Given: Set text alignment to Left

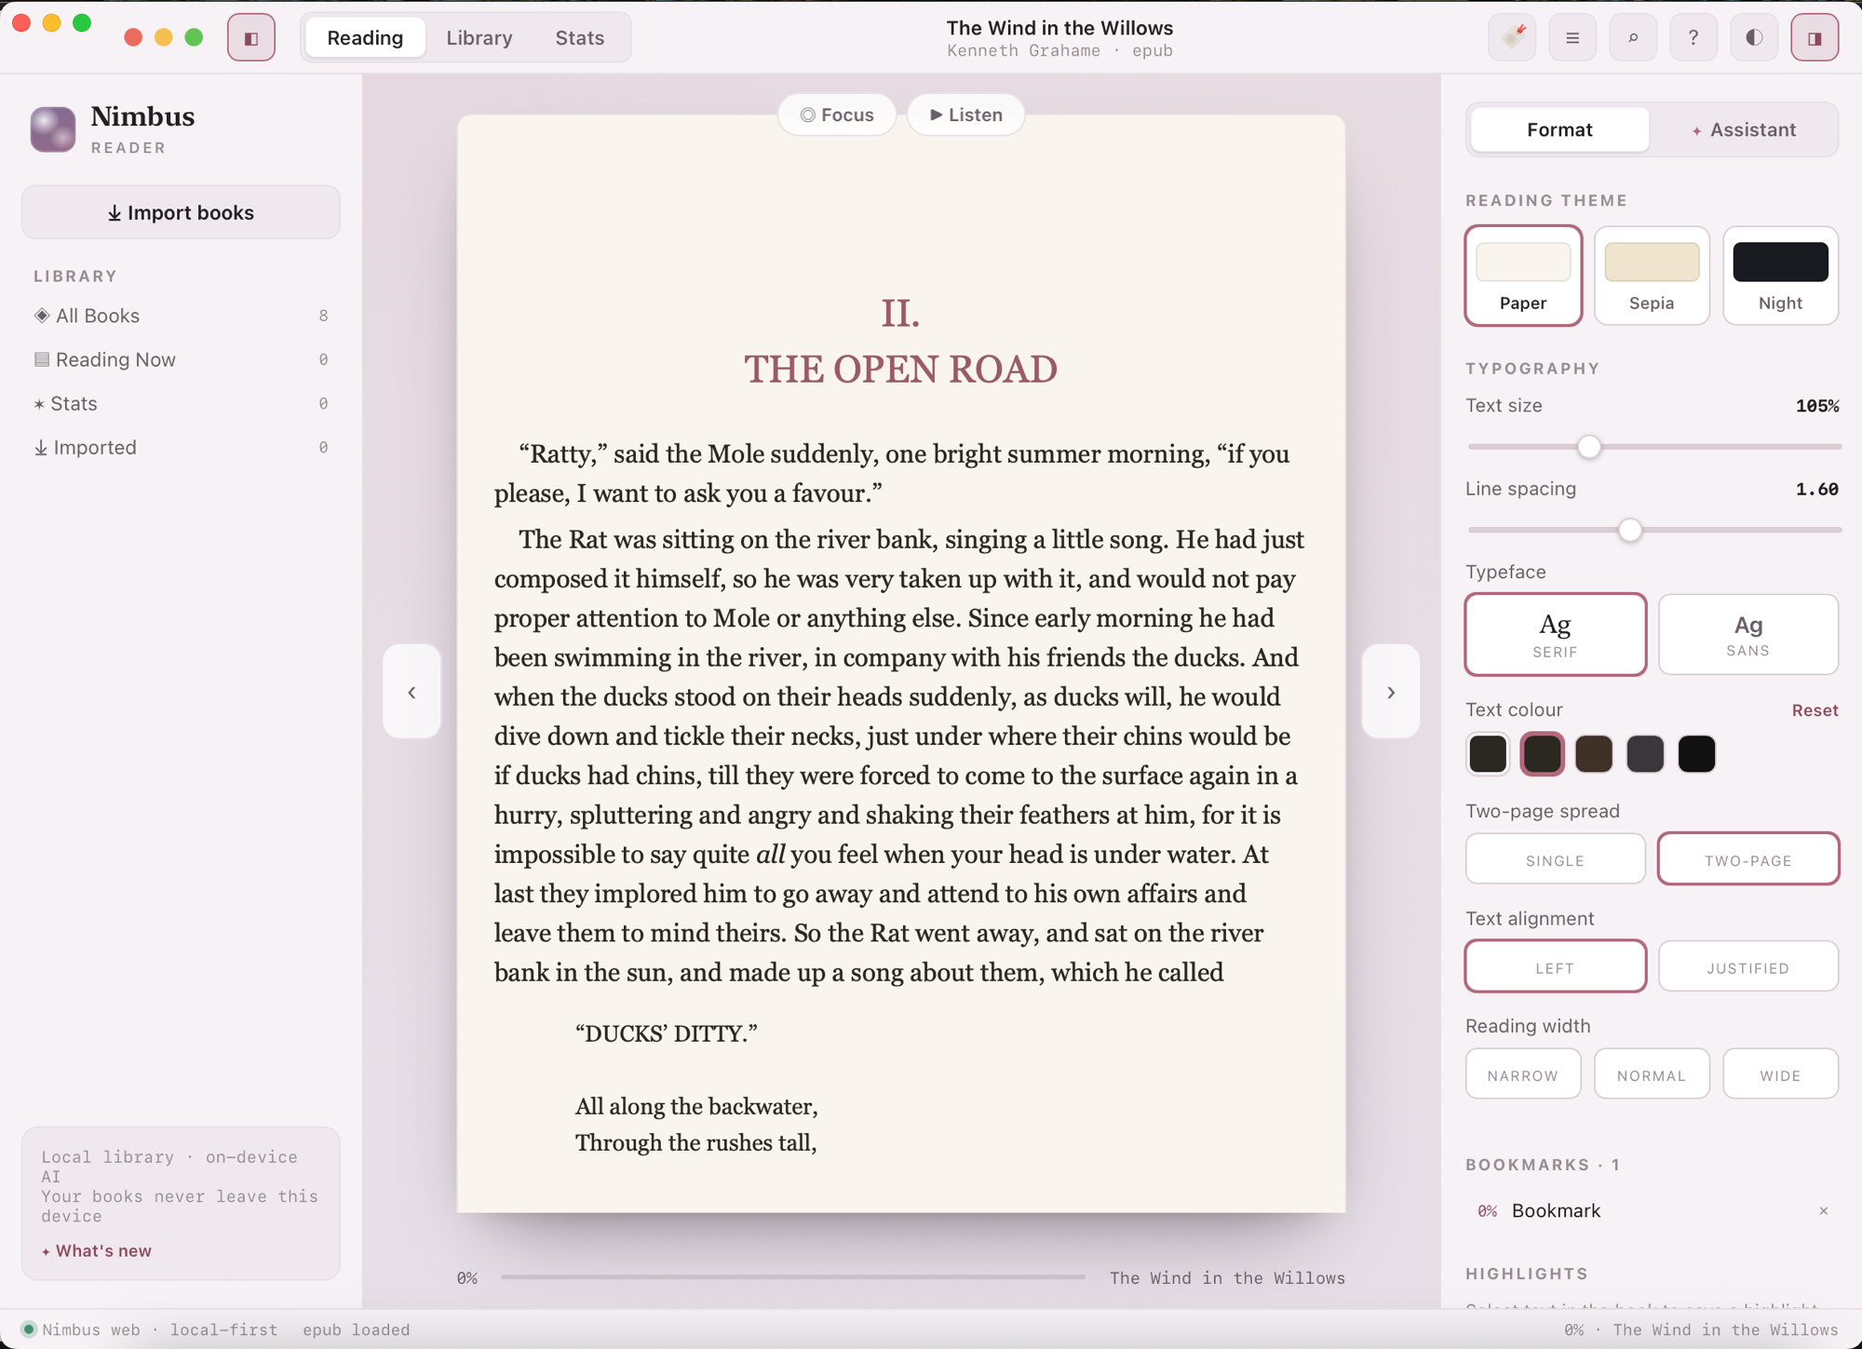Looking at the screenshot, I should pos(1555,966).
